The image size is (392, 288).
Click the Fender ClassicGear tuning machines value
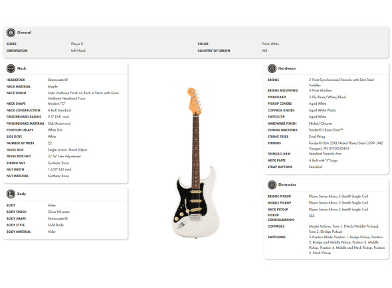click(326, 130)
